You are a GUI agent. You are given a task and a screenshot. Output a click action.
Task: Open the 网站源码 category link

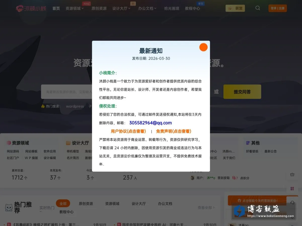pos(13,151)
